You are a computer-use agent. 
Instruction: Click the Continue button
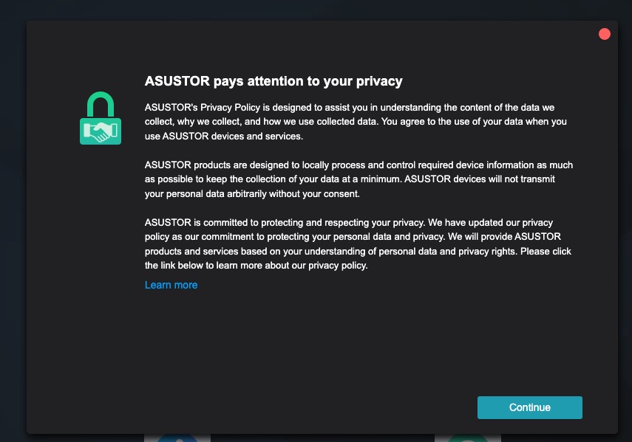[529, 407]
